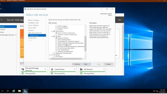The width and height of the screenshot is (167, 94).
Task: Check Client Certificate Mapping Authentication
Action: [x=56, y=43]
